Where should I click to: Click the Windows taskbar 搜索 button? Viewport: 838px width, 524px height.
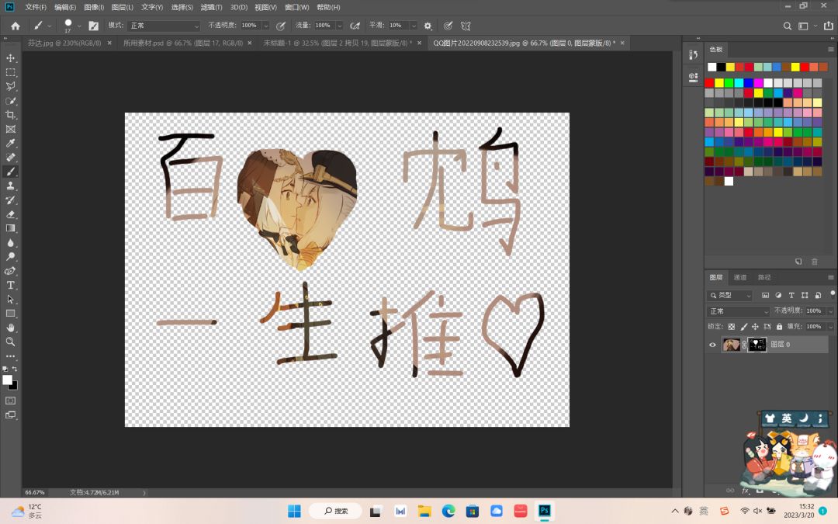[x=335, y=511]
